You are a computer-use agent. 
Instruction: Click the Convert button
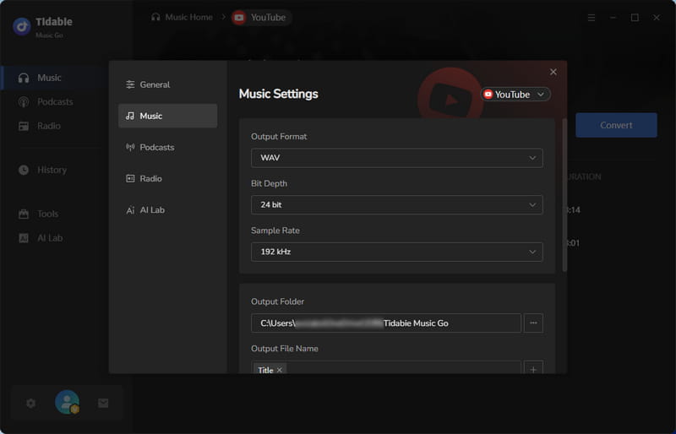[x=616, y=126]
